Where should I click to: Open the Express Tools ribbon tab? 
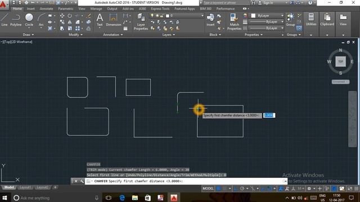click(x=160, y=9)
